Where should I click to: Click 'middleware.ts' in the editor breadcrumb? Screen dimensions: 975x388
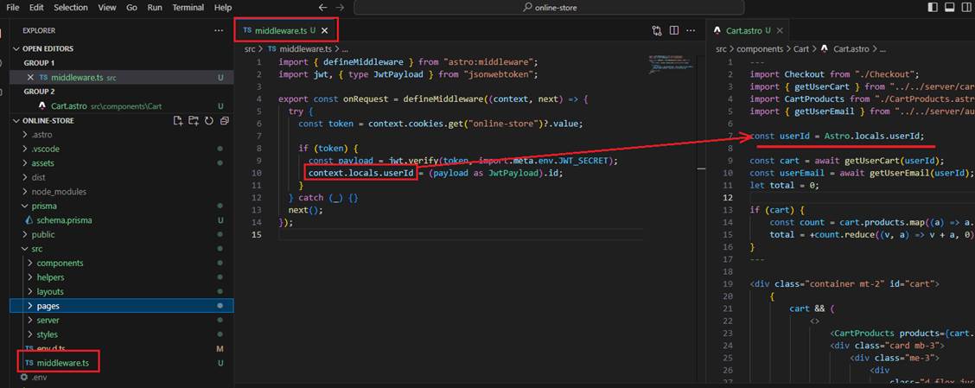[x=303, y=48]
